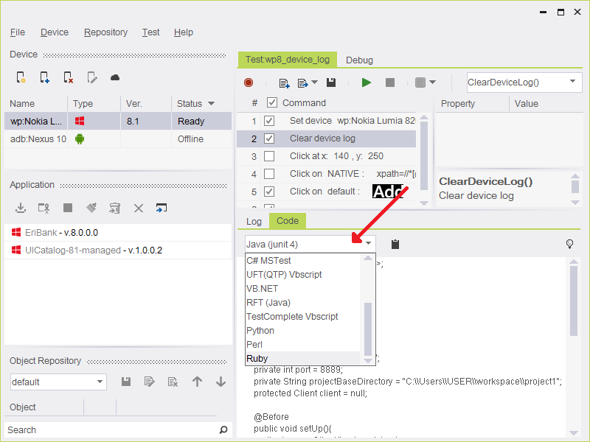The width and height of the screenshot is (590, 442).
Task: Click the Add Device icon
Action: pyautogui.click(x=44, y=77)
